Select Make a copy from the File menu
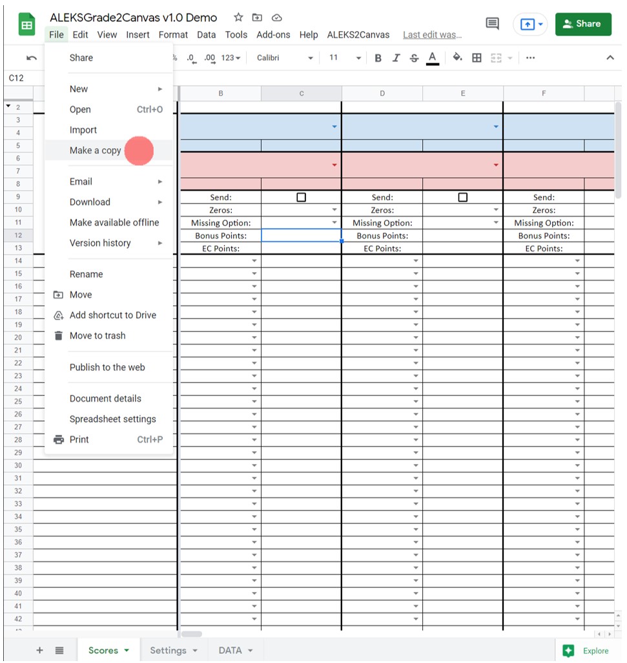The width and height of the screenshot is (627, 663). point(95,150)
